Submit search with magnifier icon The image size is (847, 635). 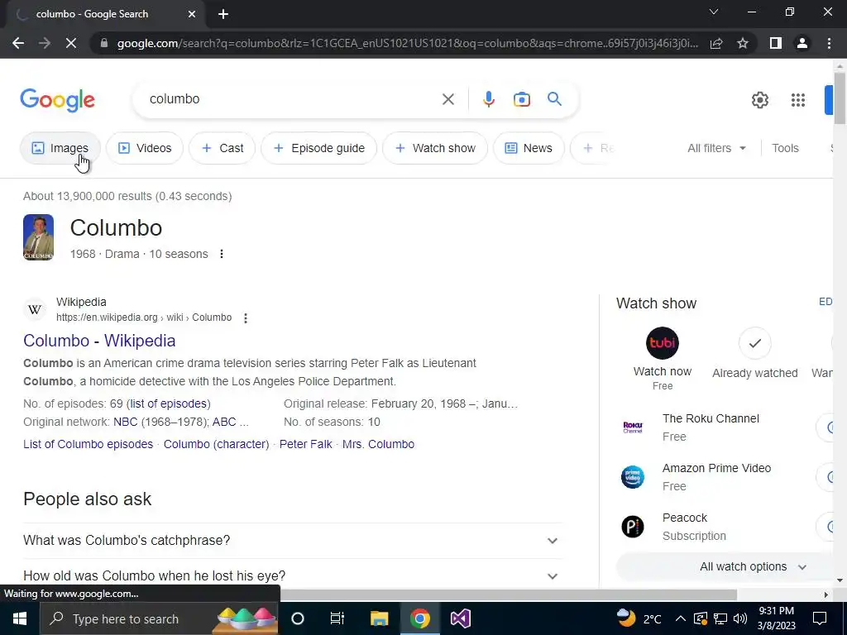tap(554, 99)
